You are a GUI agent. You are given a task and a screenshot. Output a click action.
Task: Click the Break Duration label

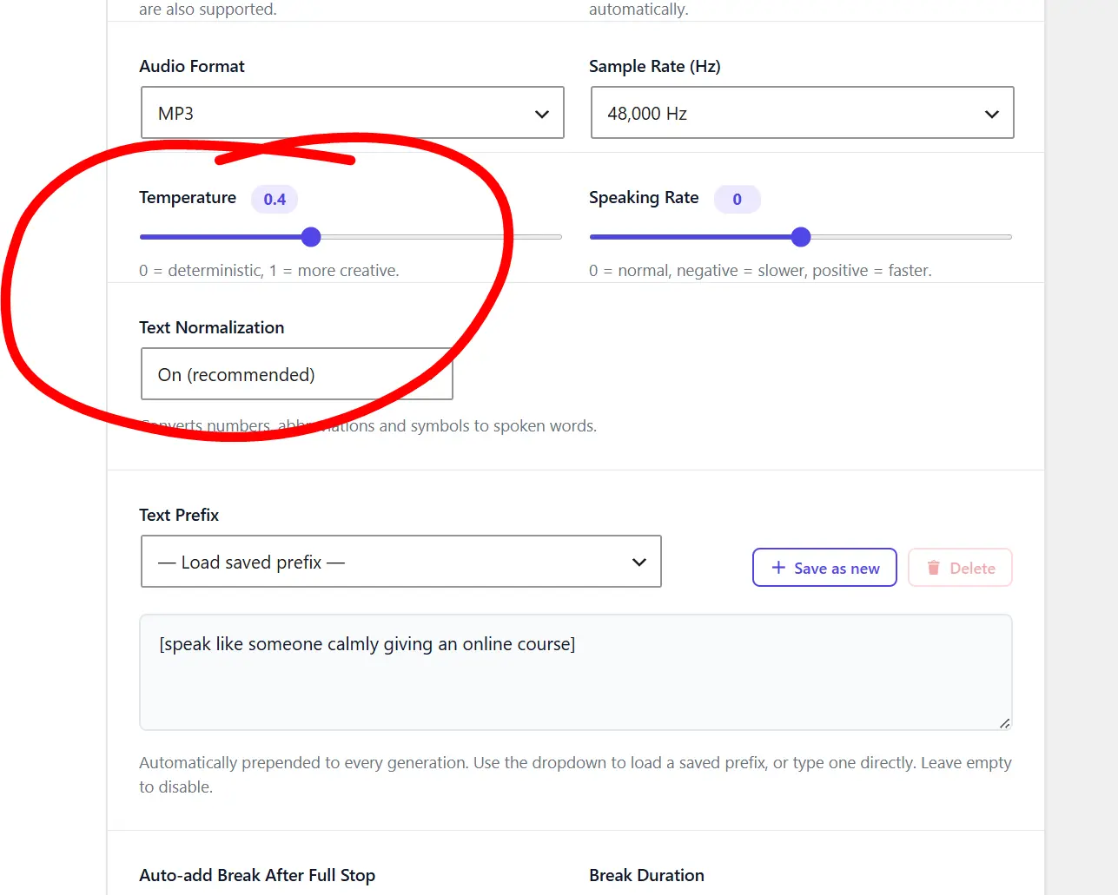pyautogui.click(x=646, y=875)
